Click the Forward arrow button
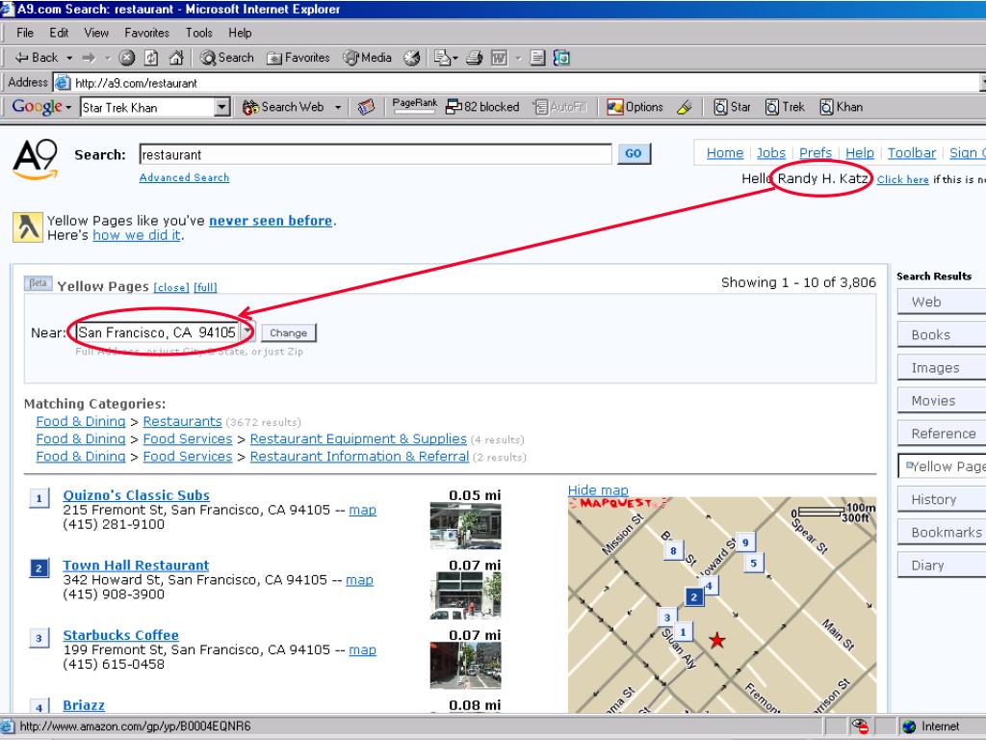The width and height of the screenshot is (986, 740). coord(89,58)
